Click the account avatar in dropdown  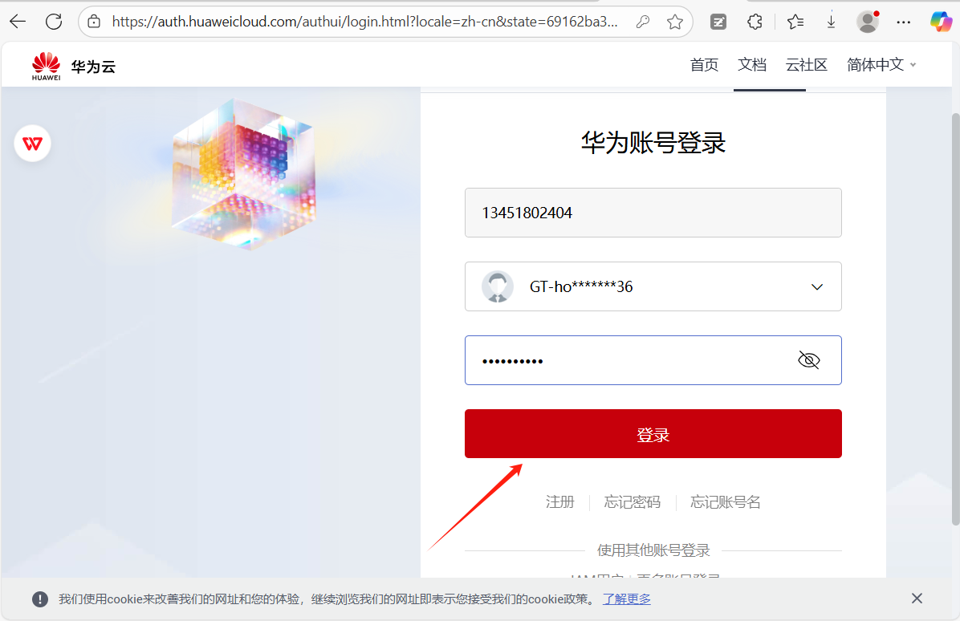coord(497,287)
